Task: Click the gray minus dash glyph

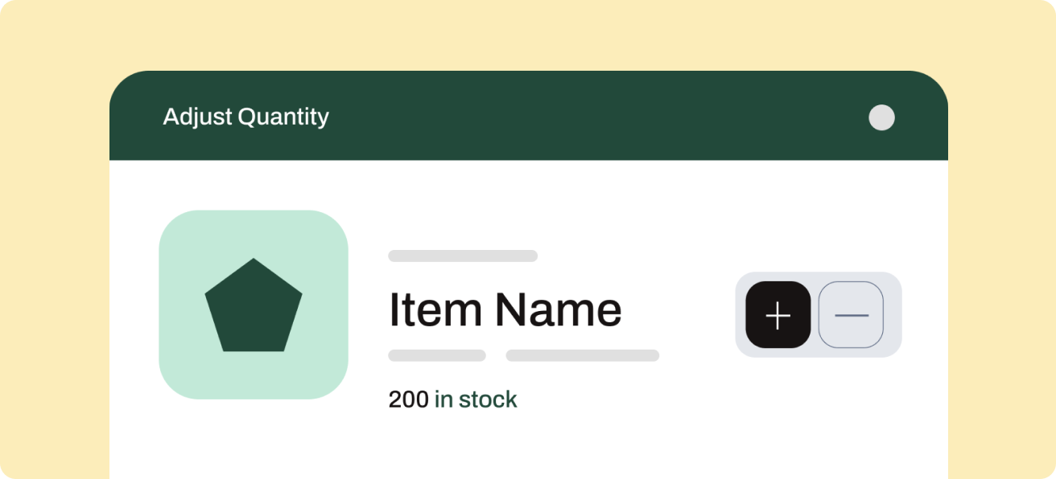Action: (852, 316)
